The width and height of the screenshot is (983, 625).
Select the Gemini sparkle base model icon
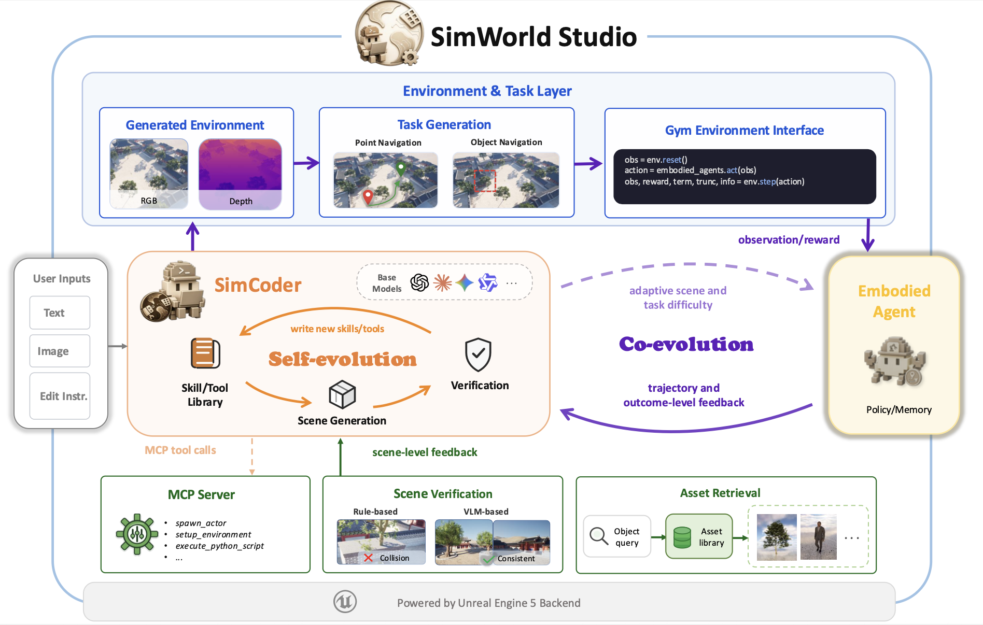point(465,282)
